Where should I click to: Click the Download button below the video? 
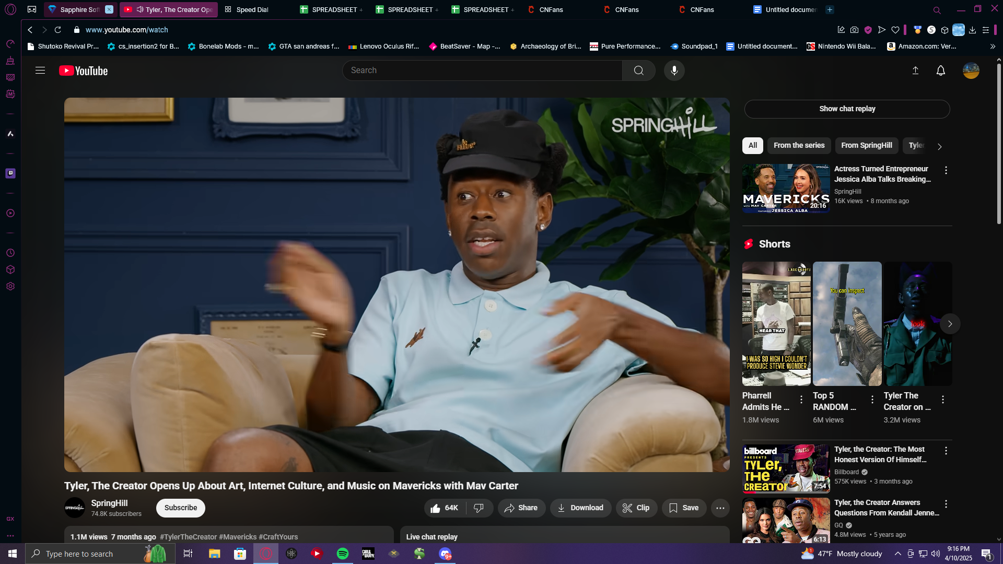580,508
